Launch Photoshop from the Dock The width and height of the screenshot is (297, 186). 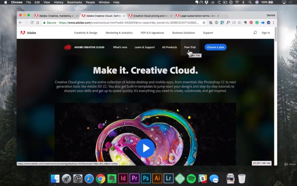pyautogui.click(x=146, y=178)
